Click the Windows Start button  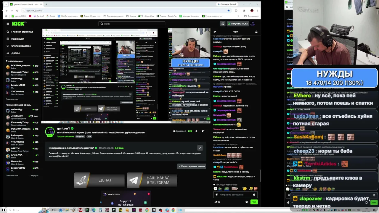click(x=4, y=210)
